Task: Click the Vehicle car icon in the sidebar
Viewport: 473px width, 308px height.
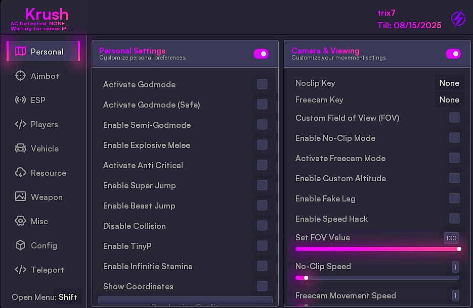Action: click(x=21, y=148)
